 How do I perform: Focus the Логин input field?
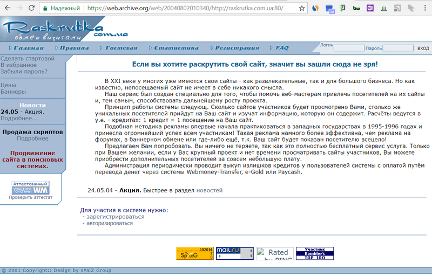(349, 48)
